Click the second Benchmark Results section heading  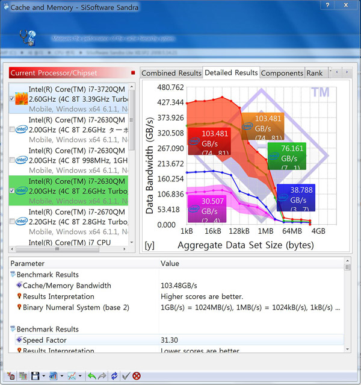tap(48, 329)
